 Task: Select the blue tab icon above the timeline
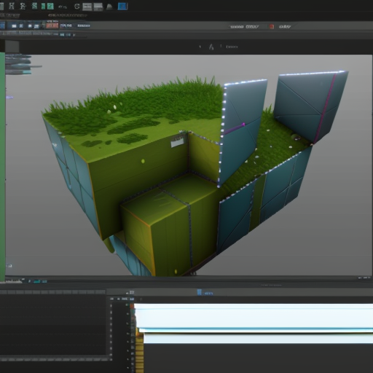coord(199,292)
